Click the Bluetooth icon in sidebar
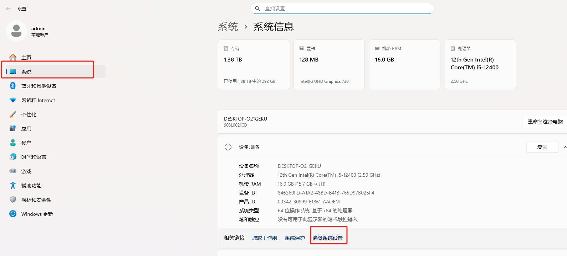This screenshot has height=256, width=567. click(13, 86)
